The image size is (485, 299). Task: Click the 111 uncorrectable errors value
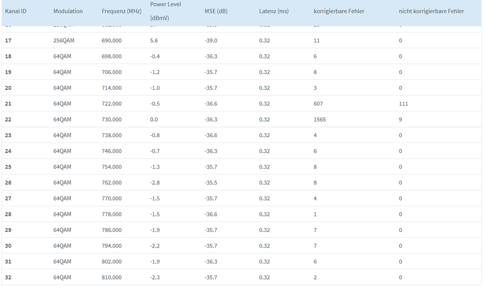[x=403, y=104]
